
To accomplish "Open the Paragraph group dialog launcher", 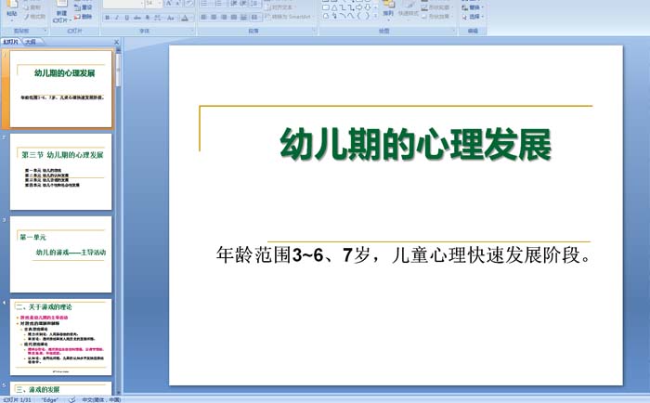I will coord(314,31).
